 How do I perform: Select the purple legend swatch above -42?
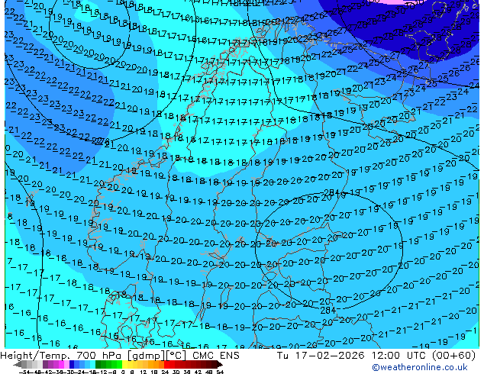pyautogui.click(x=45, y=365)
